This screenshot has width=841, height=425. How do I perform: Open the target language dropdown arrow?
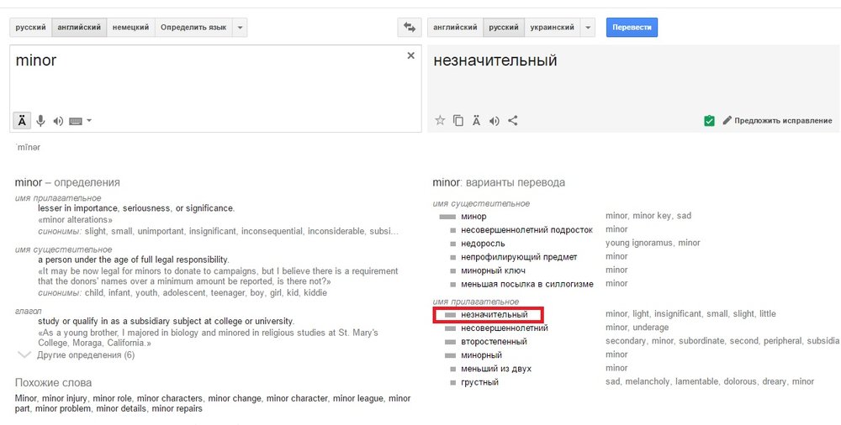[588, 28]
